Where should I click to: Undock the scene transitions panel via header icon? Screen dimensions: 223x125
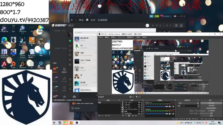198,100
